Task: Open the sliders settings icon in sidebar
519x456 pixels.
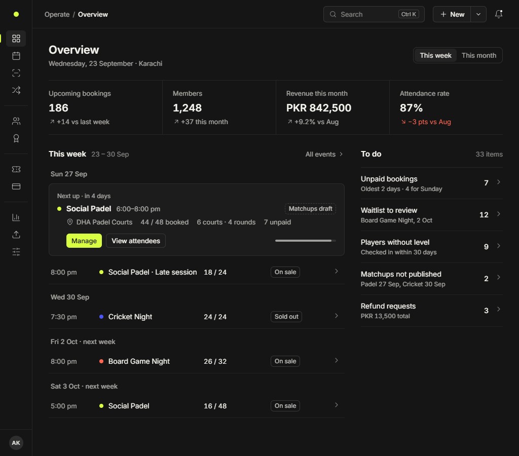Action: (16, 252)
